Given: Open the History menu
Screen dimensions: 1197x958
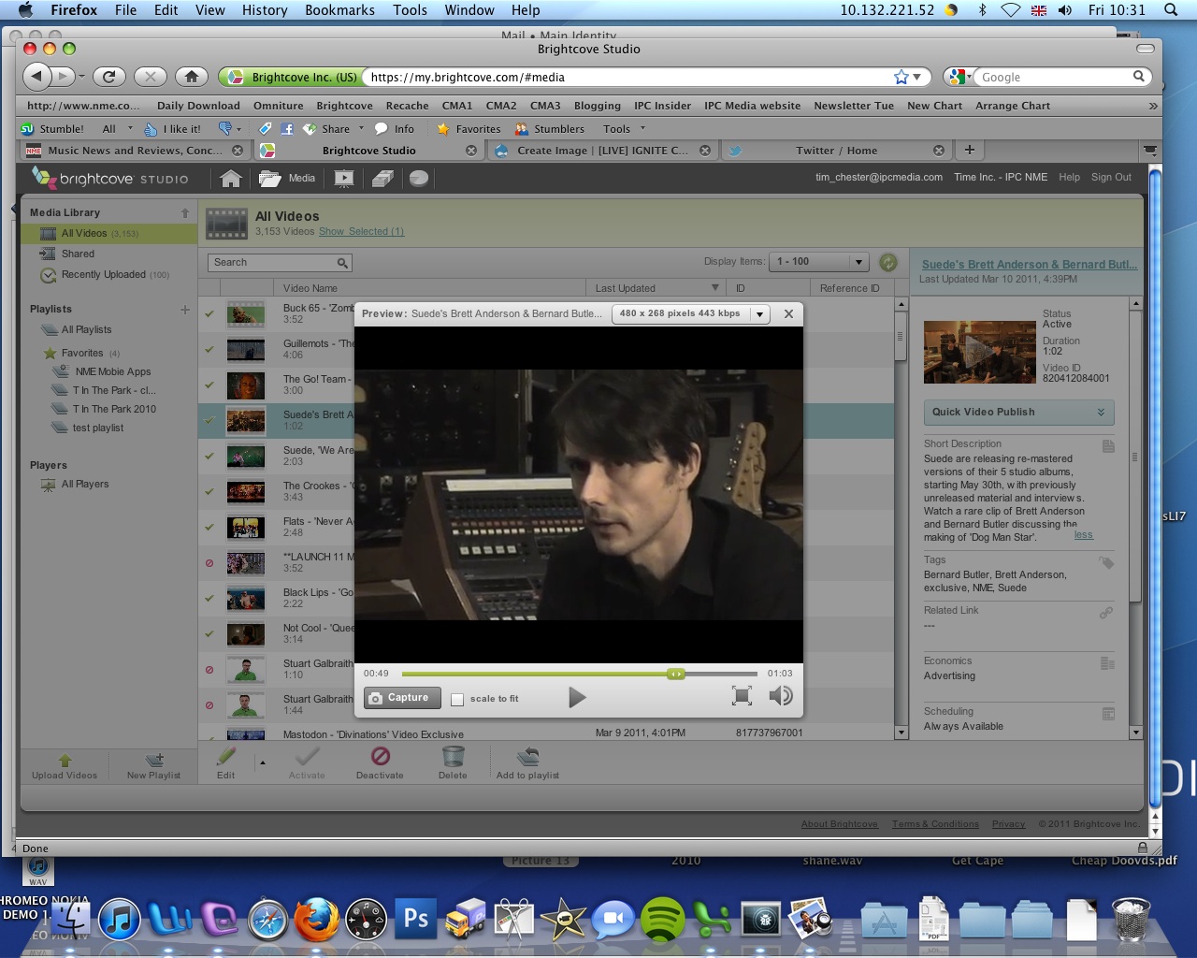Looking at the screenshot, I should pyautogui.click(x=265, y=9).
